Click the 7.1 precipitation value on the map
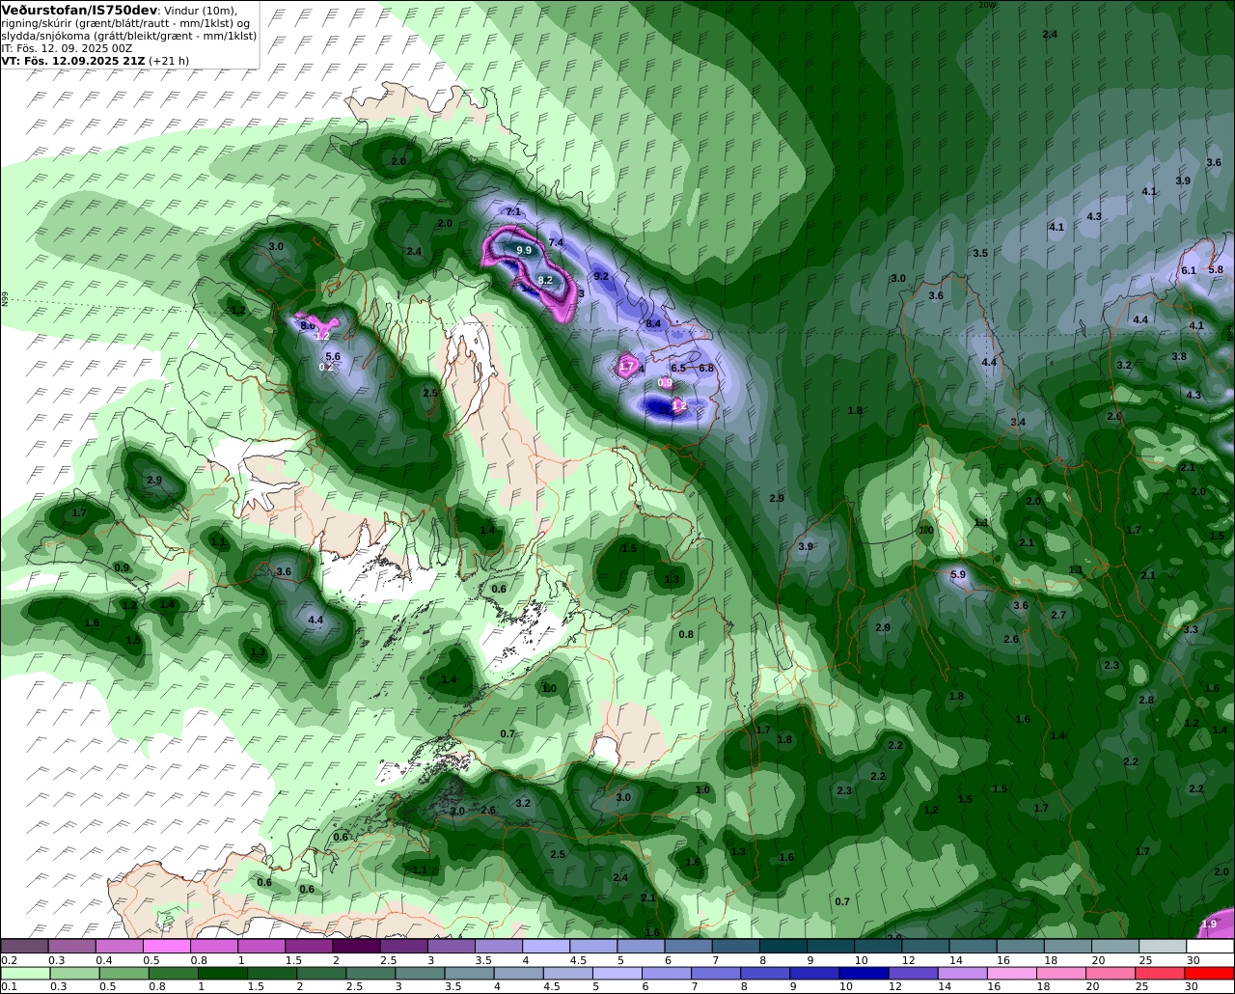The width and height of the screenshot is (1235, 994). (x=513, y=211)
